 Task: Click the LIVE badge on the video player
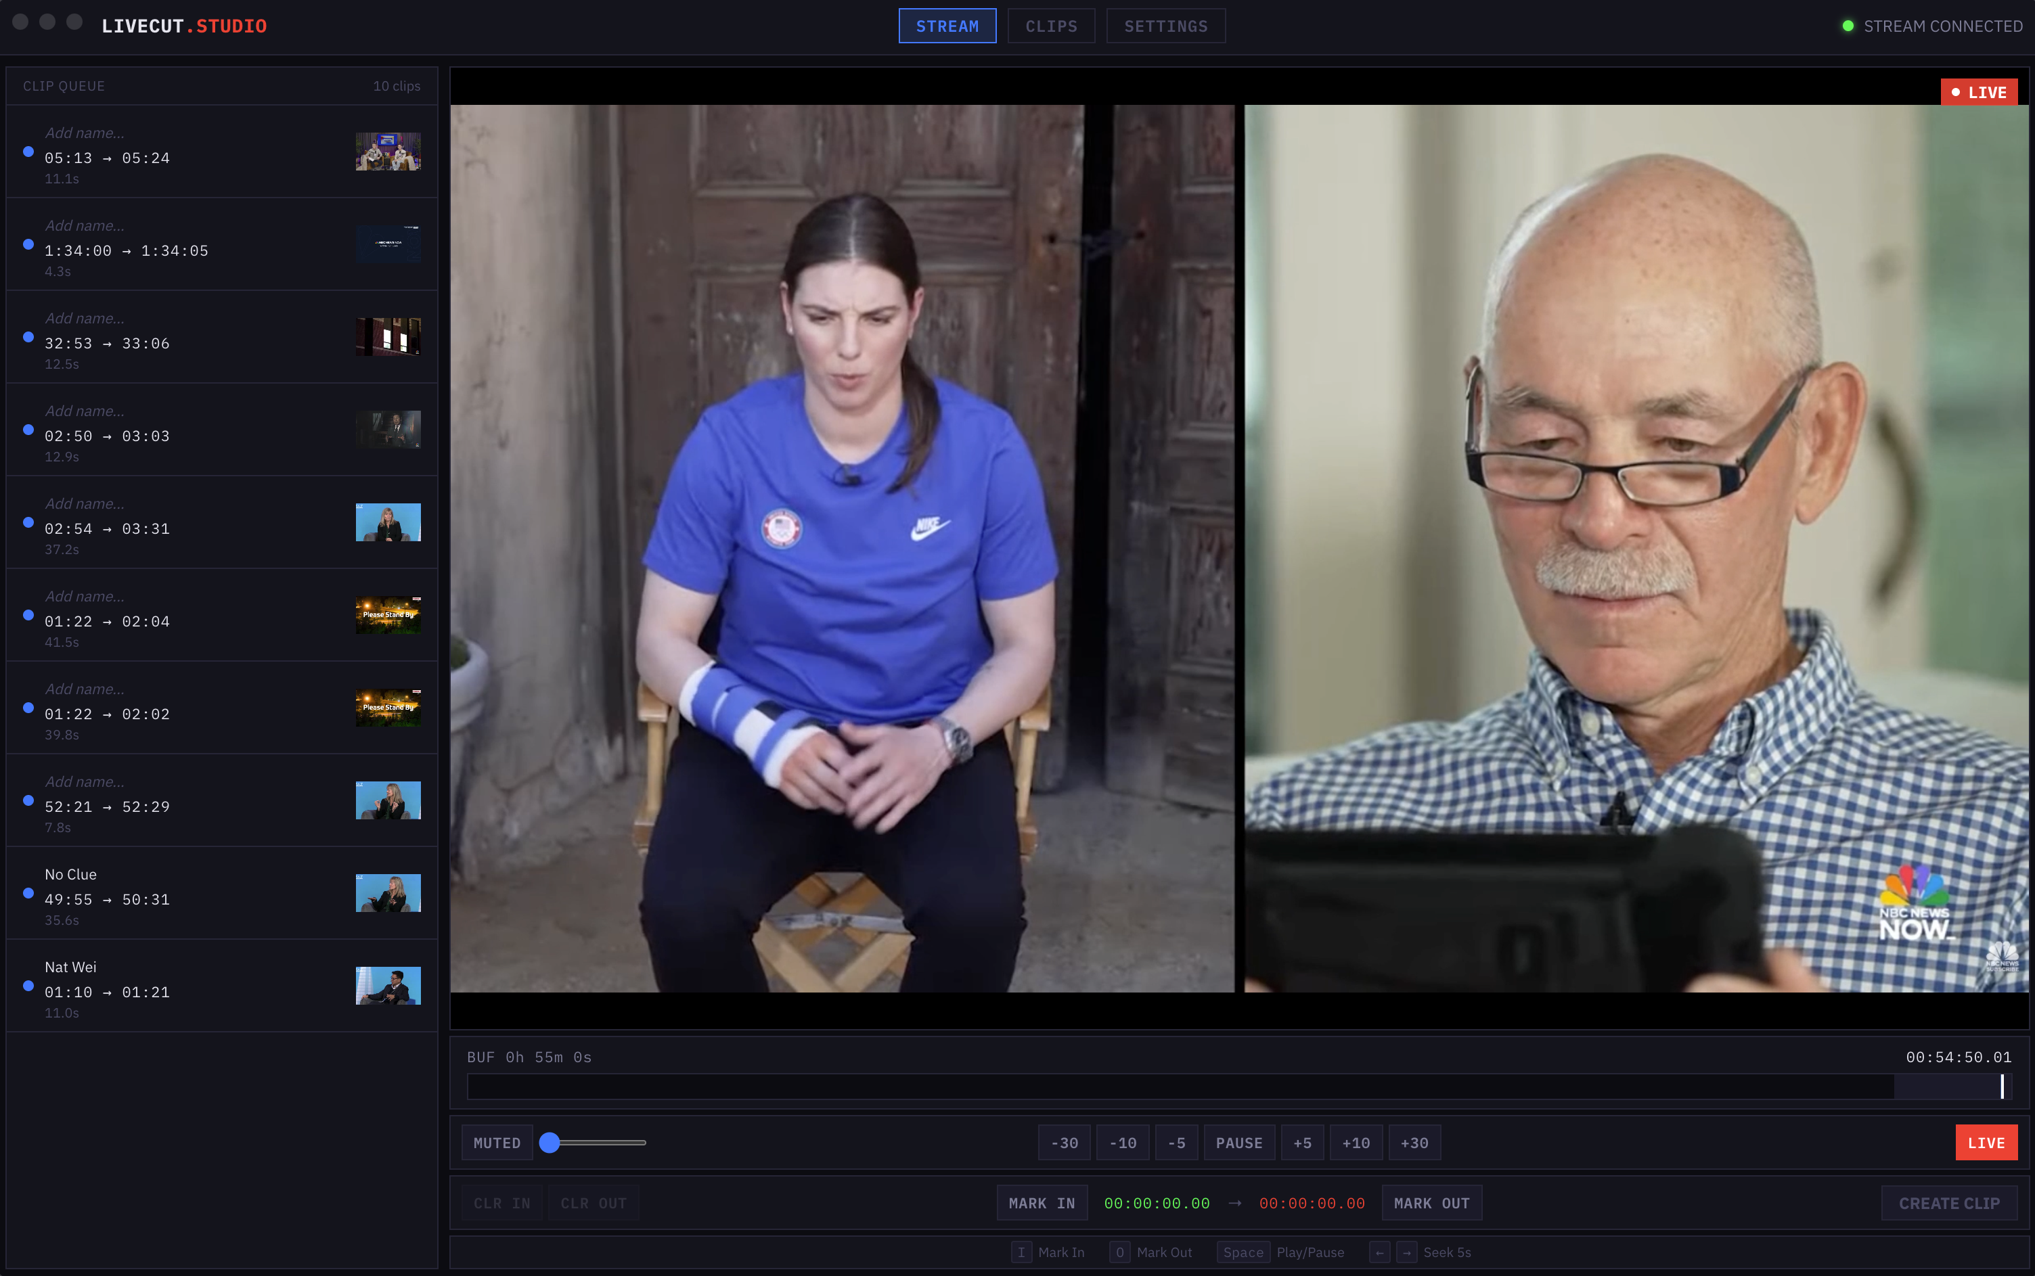(x=1980, y=92)
